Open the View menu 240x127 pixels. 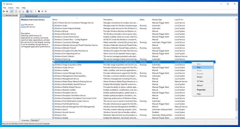tap(17, 8)
